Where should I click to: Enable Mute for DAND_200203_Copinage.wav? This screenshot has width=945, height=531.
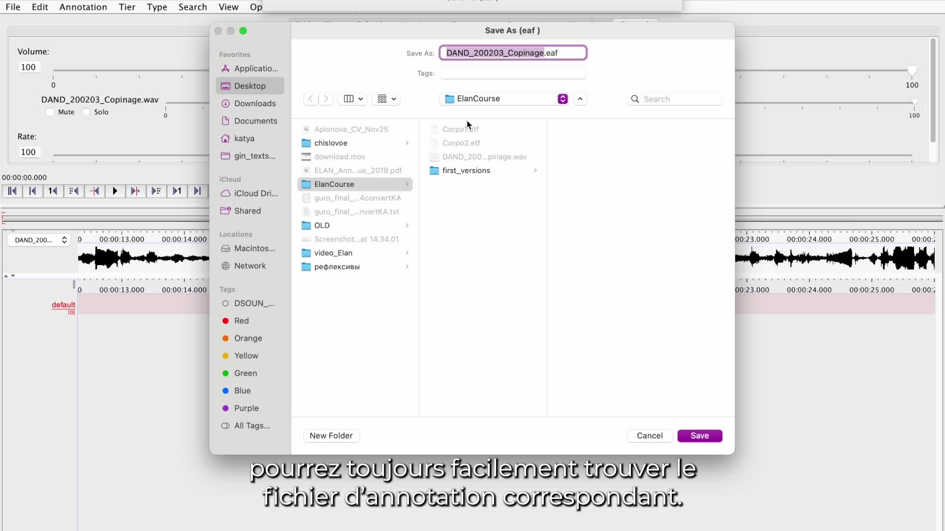click(x=50, y=112)
